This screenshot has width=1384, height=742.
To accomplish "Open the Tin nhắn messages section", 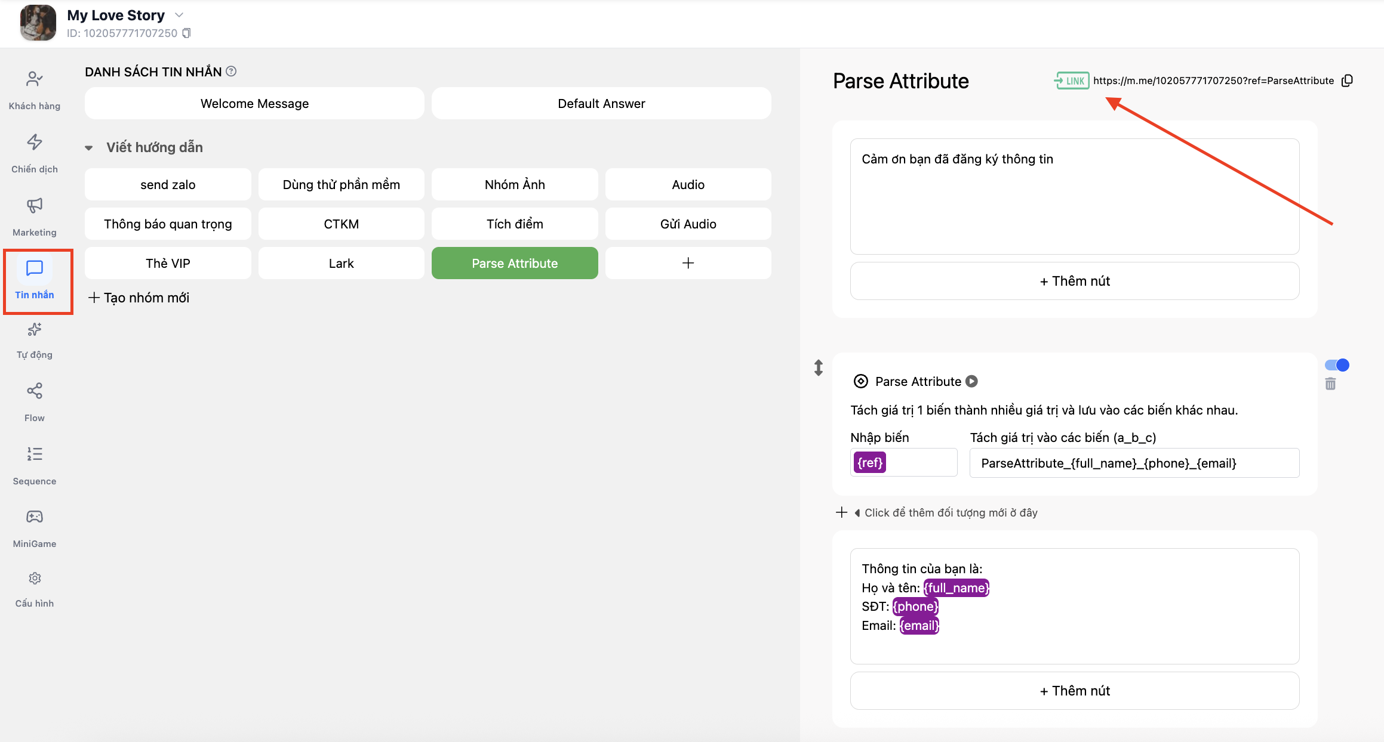I will point(35,280).
